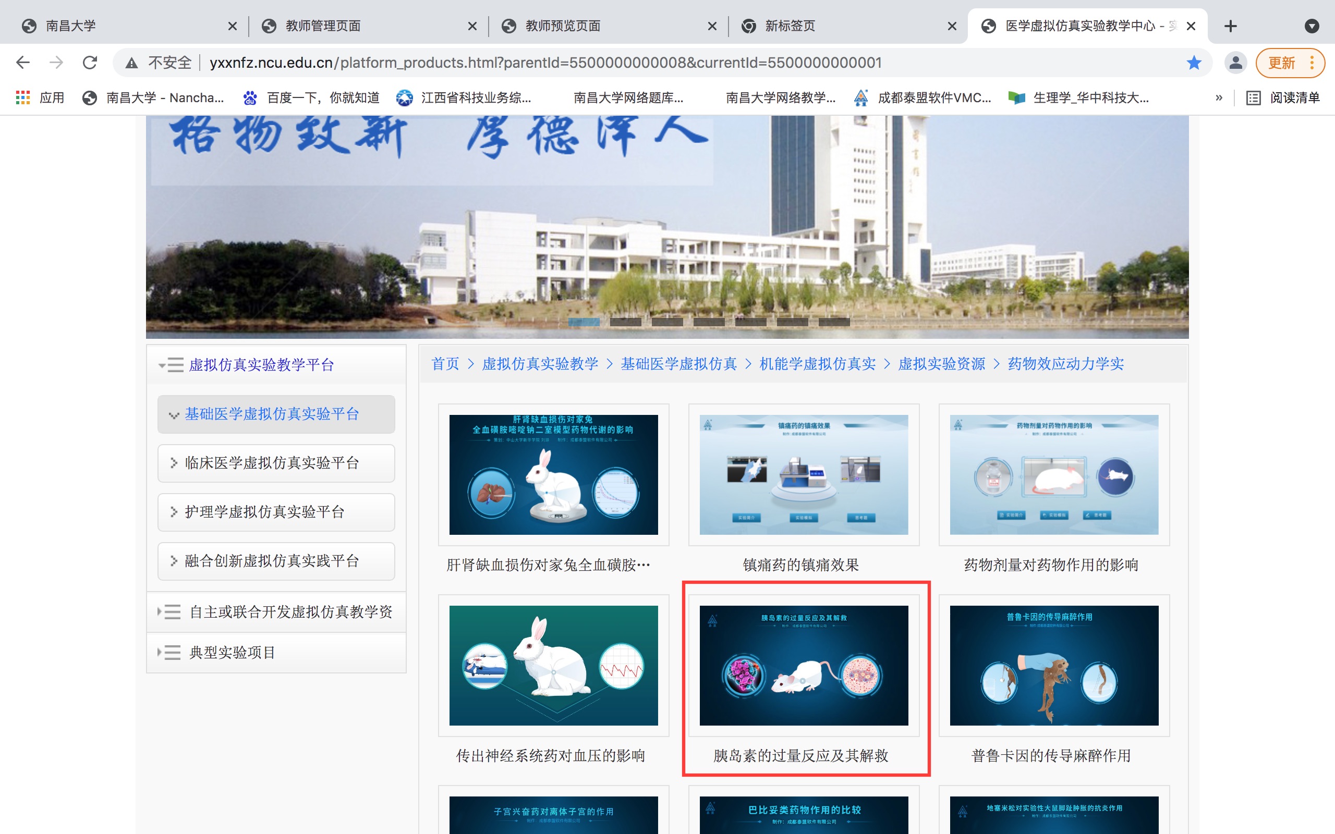
Task: Click the new tab plus button
Action: point(1230,26)
